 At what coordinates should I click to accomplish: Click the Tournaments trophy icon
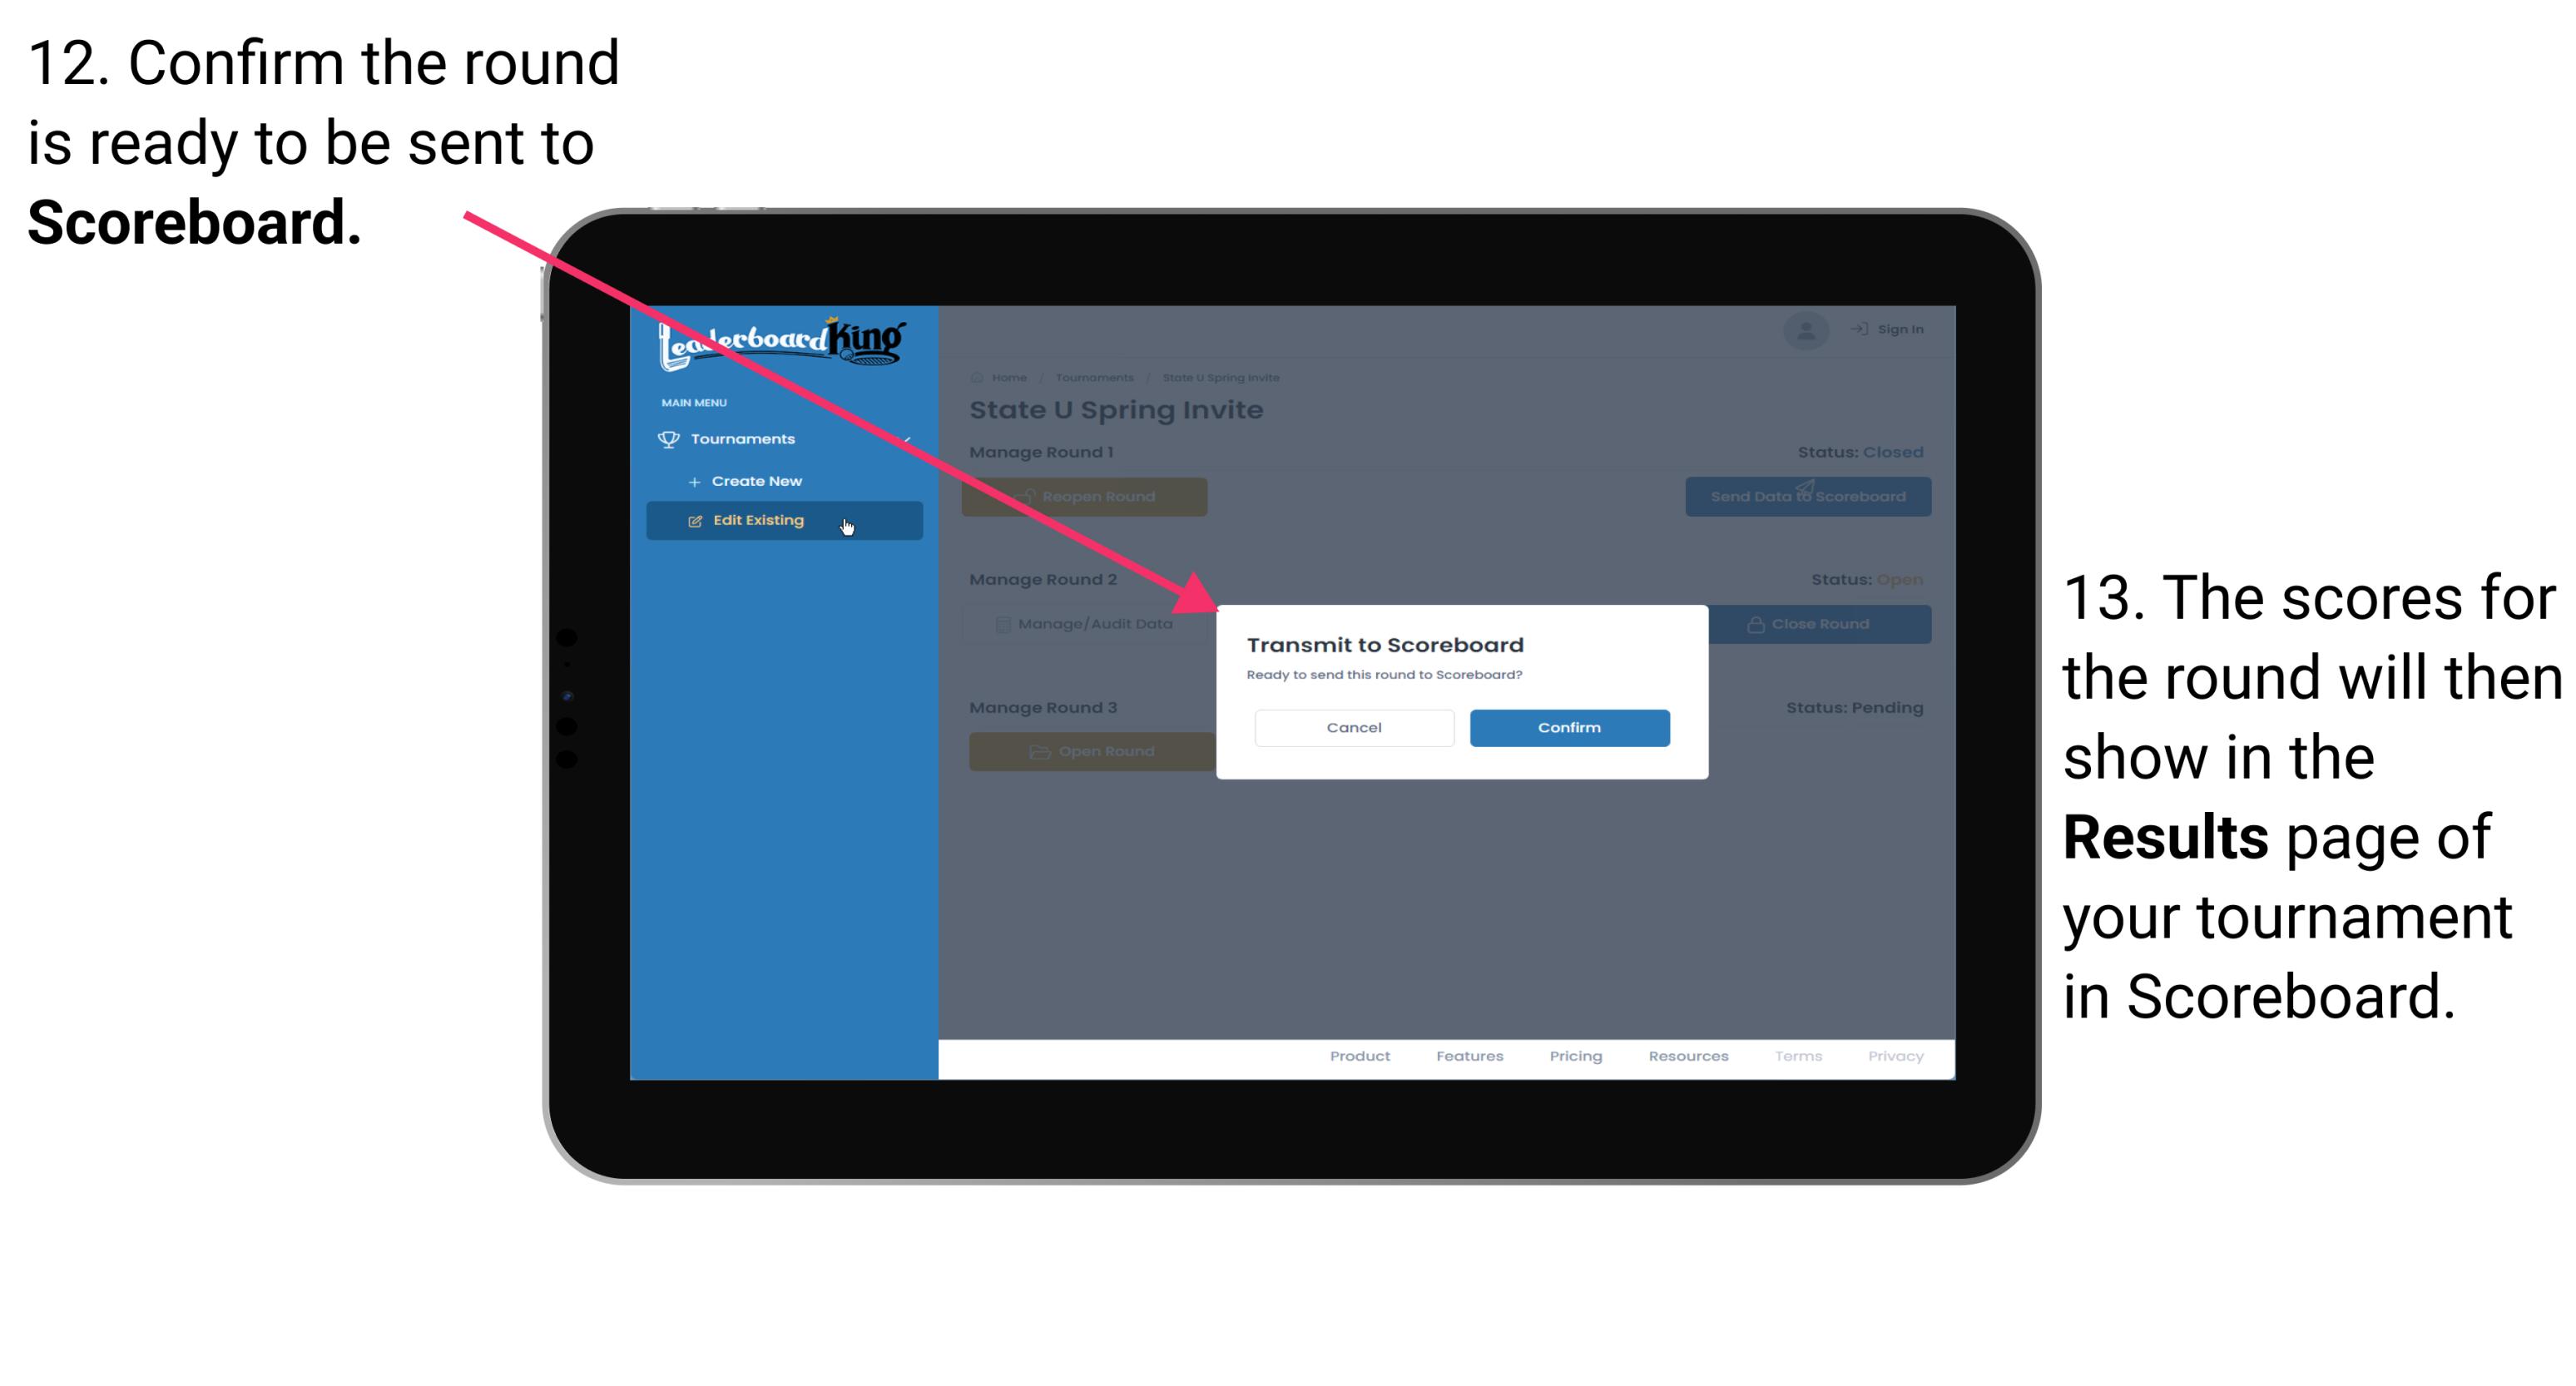coord(667,438)
